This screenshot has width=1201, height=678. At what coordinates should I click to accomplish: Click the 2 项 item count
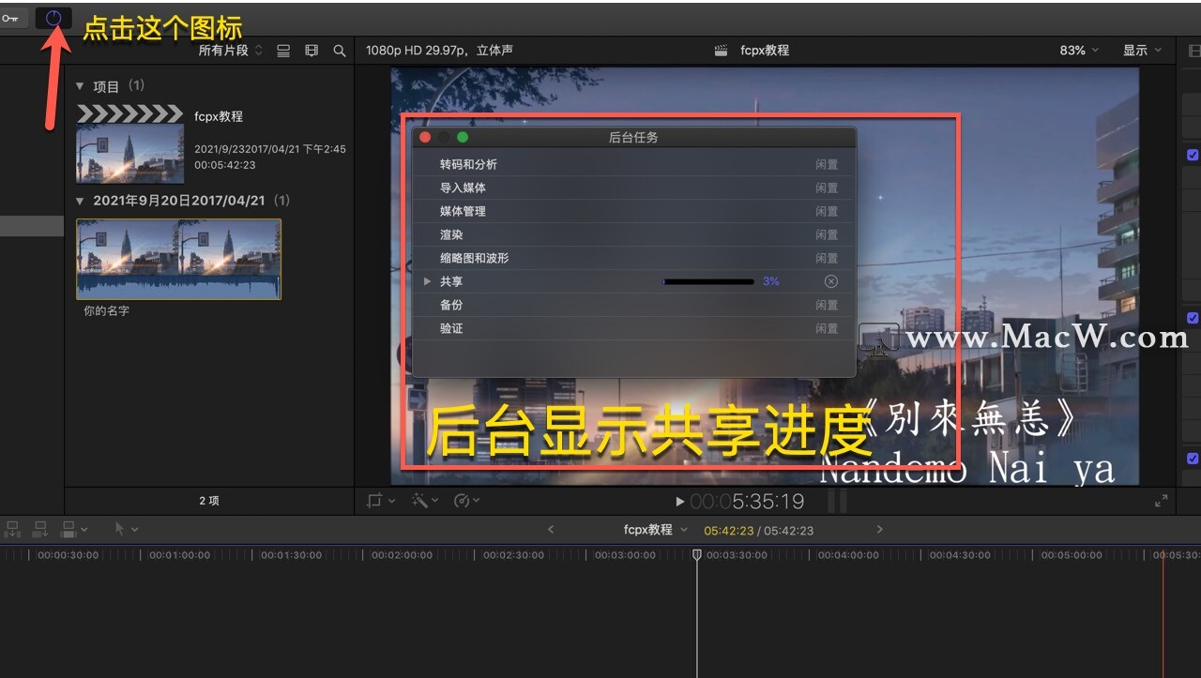coord(209,501)
